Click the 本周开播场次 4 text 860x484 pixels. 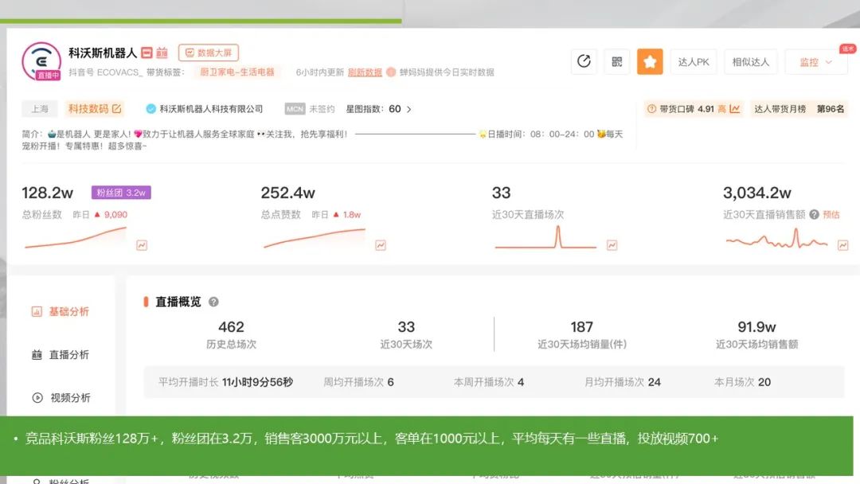pyautogui.click(x=489, y=382)
